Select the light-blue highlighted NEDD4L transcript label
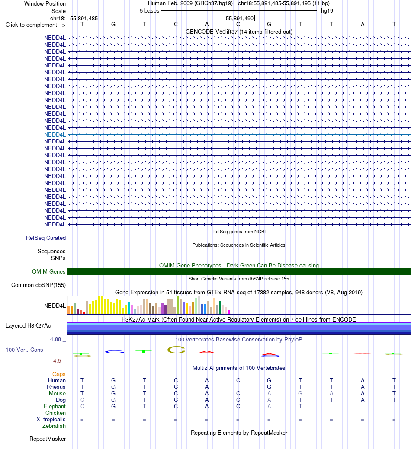 coord(55,134)
